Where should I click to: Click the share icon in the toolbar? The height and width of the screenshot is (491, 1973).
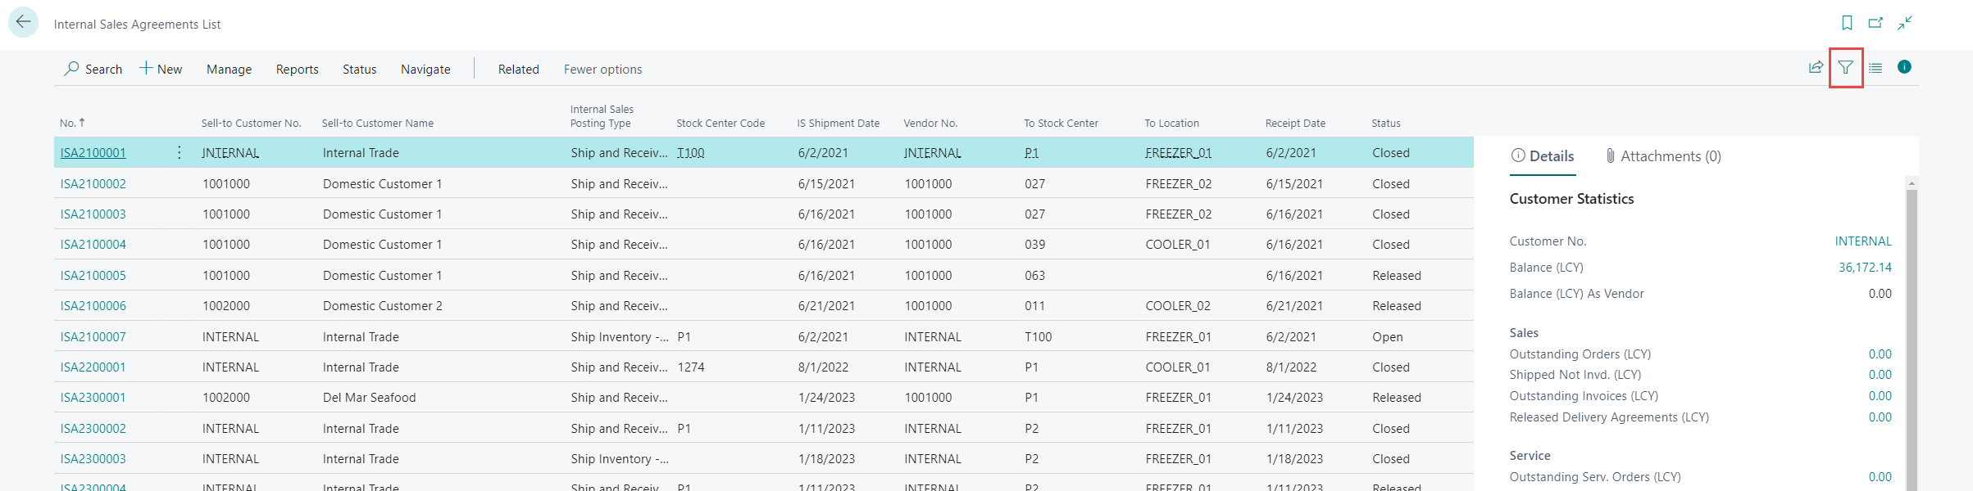1816,67
